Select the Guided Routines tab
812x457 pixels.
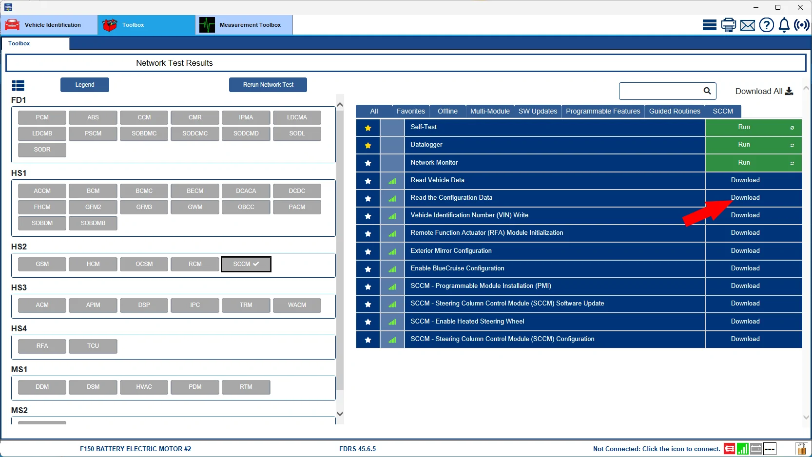pyautogui.click(x=675, y=111)
